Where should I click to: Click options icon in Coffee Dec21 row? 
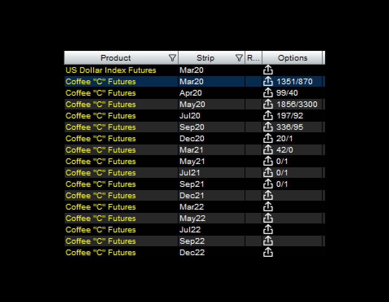coord(268,195)
